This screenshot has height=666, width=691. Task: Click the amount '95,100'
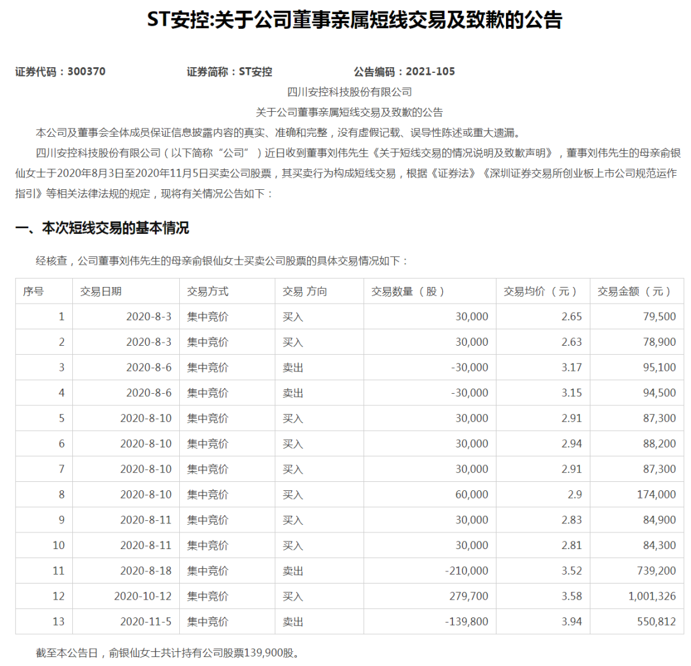coord(659,368)
